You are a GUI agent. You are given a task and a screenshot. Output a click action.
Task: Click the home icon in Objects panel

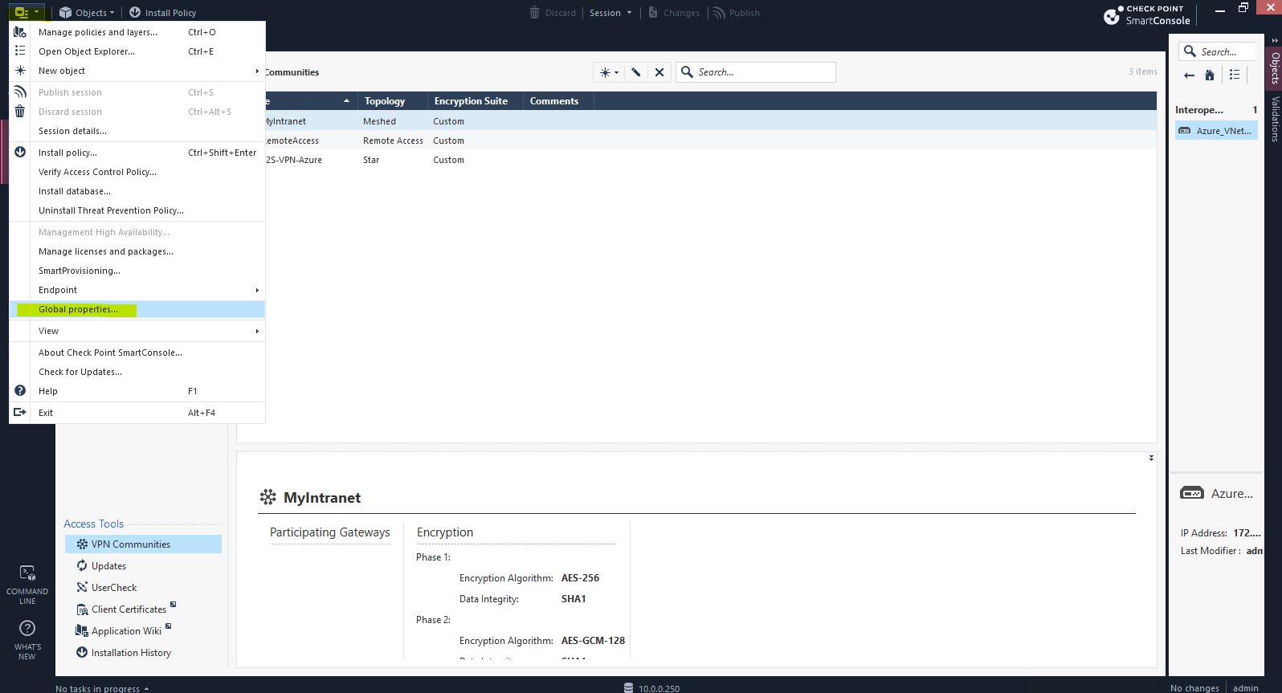pos(1210,75)
